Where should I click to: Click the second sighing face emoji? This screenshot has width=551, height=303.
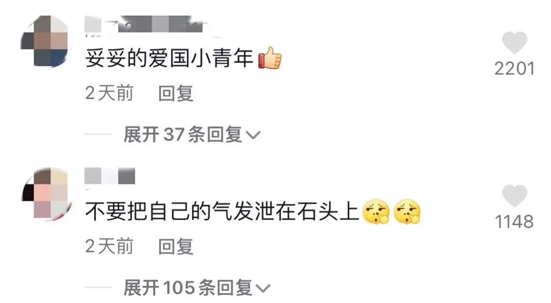coord(407,212)
